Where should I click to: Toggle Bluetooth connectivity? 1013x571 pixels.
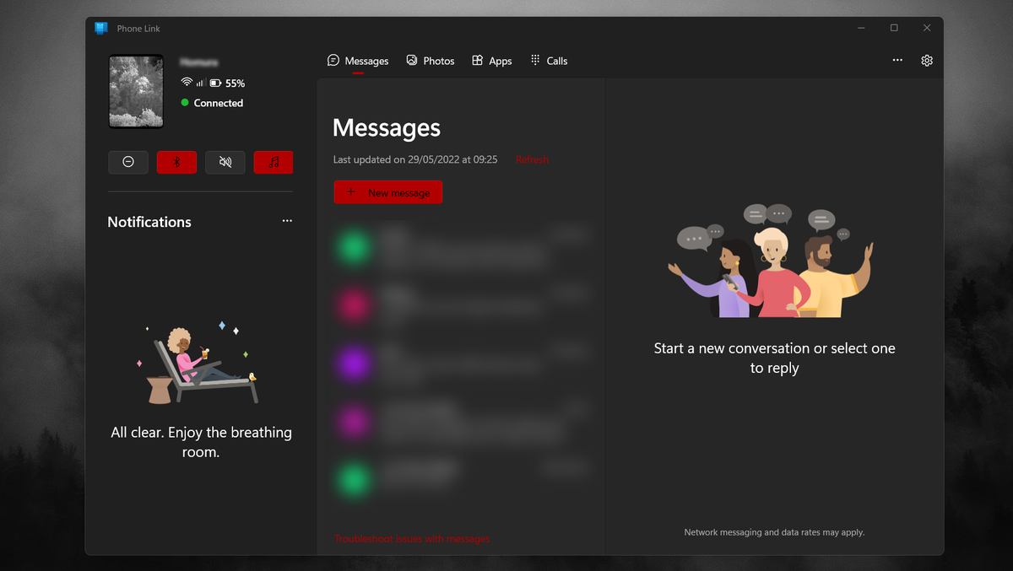click(x=176, y=162)
